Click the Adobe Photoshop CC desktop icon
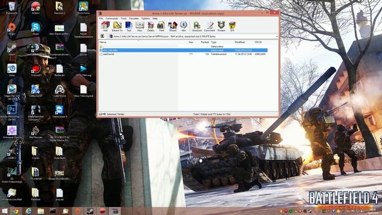Image resolution: width=382 pixels, height=215 pixels. (x=12, y=113)
